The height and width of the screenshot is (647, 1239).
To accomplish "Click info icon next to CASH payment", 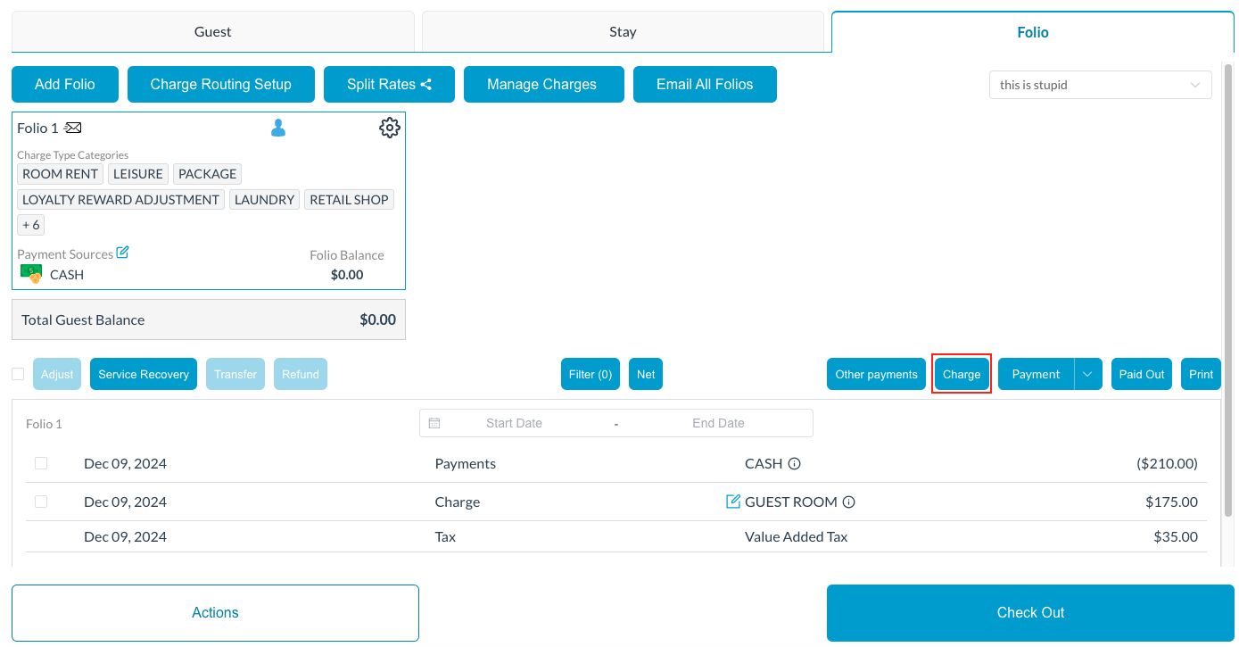I will tap(794, 464).
